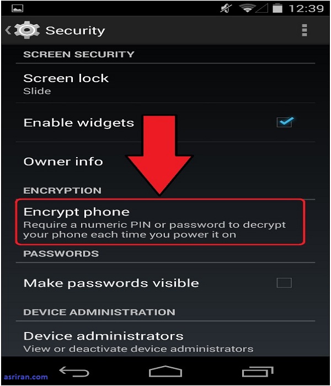Open the recent apps navigation button
The height and width of the screenshot is (386, 331).
click(258, 372)
